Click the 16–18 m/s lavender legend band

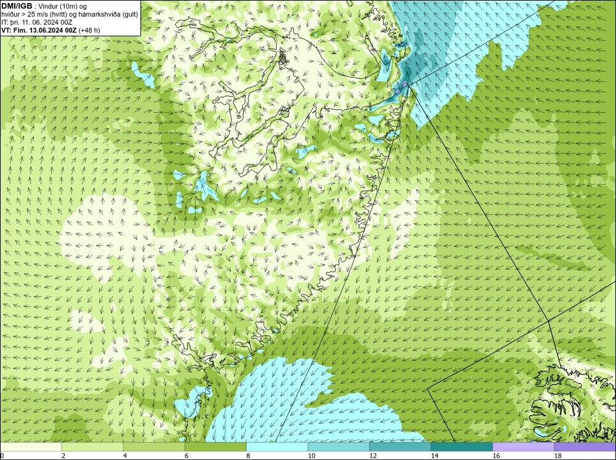point(523,447)
